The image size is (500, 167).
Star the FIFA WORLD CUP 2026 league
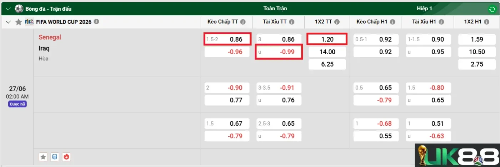point(19,22)
